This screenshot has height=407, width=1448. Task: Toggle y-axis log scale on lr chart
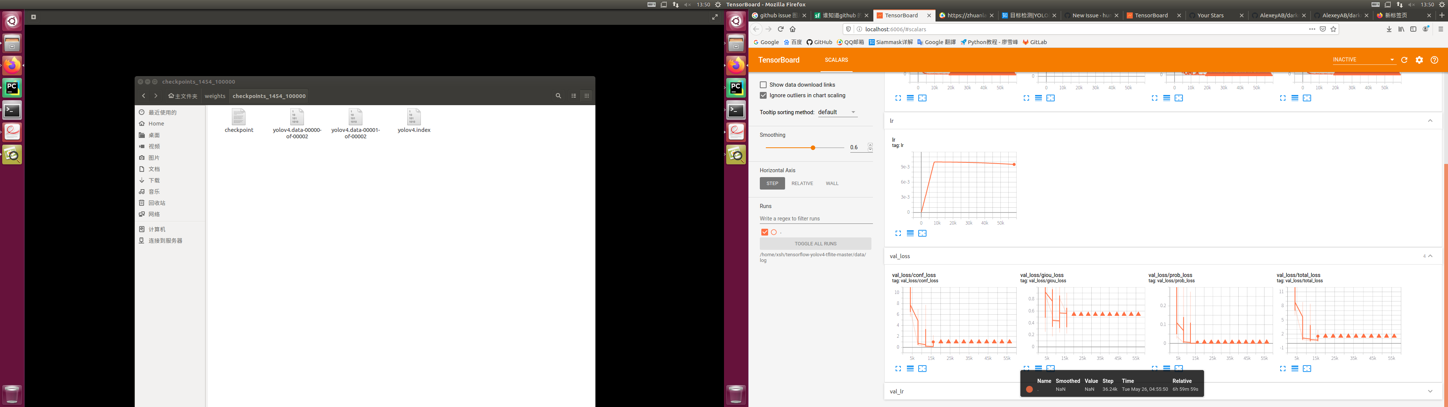pos(910,233)
